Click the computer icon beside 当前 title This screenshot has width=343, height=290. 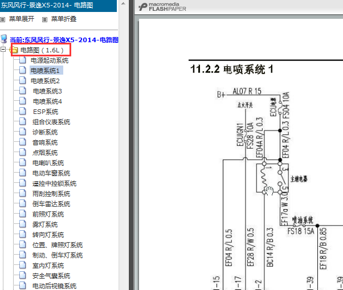point(4,39)
